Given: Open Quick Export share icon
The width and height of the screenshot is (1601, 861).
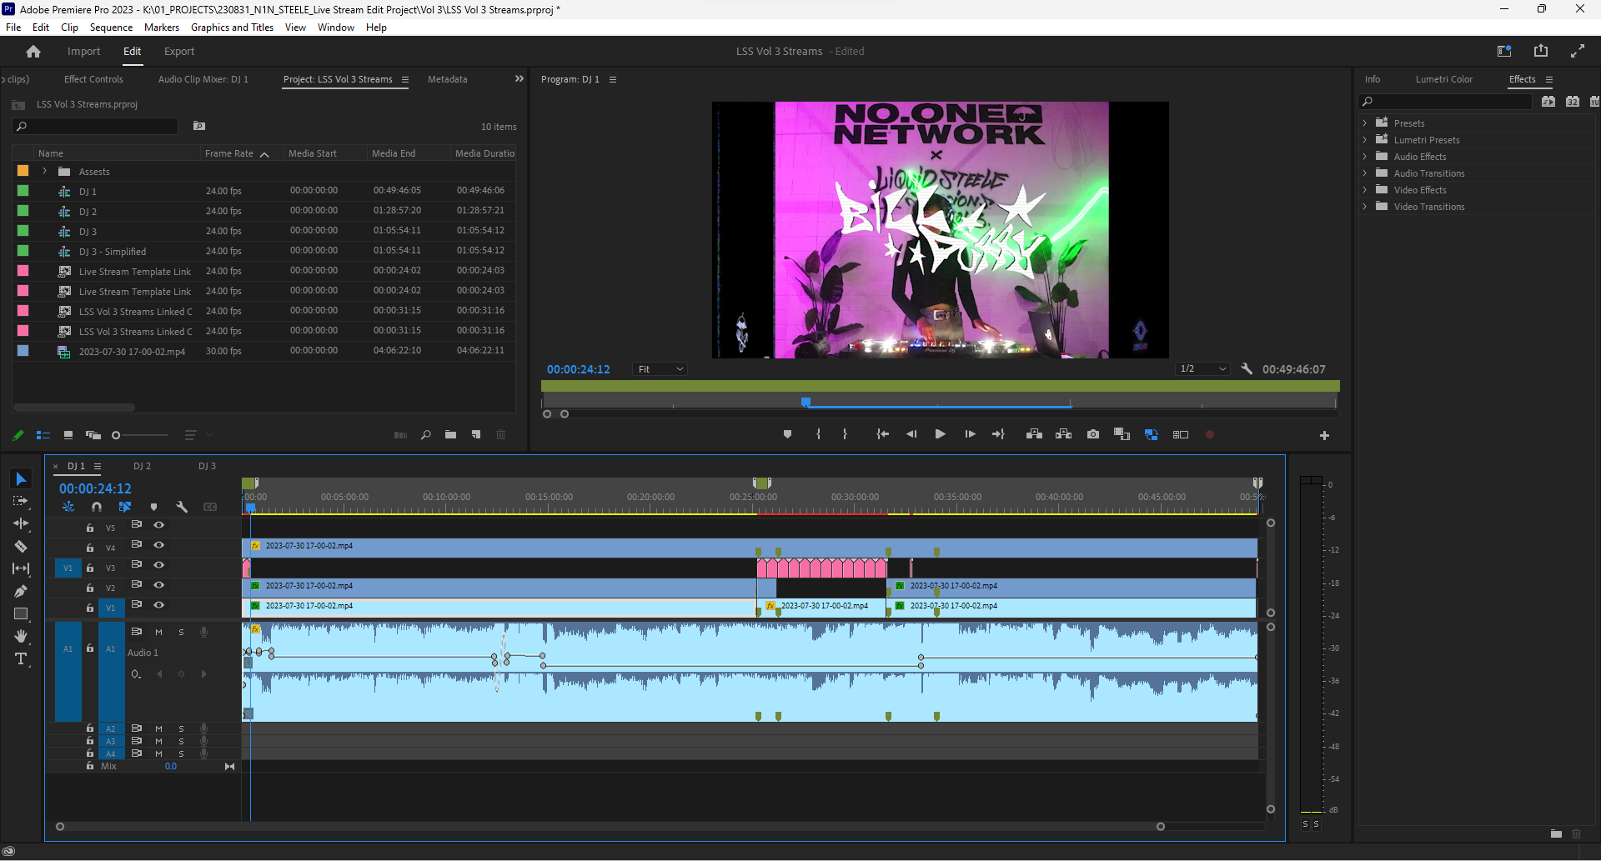Looking at the screenshot, I should (x=1541, y=51).
